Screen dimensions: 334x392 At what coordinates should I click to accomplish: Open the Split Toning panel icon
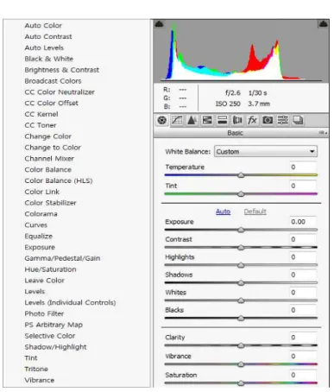point(222,120)
